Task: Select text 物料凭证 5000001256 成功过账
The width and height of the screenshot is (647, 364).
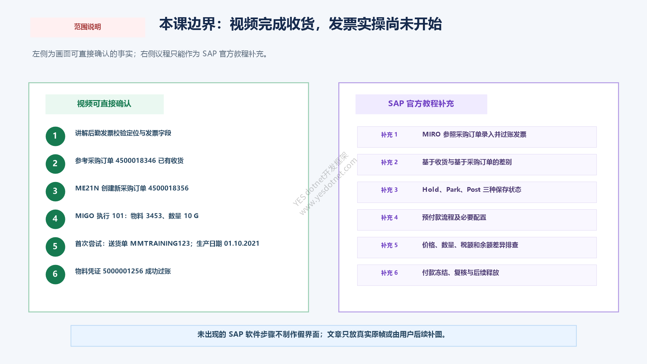Action: [x=123, y=271]
